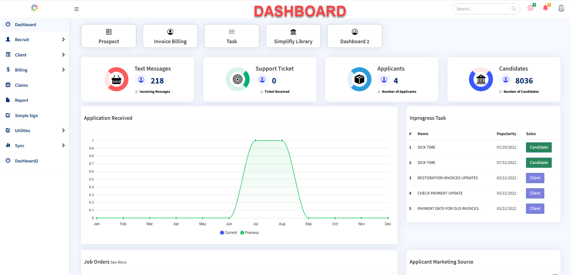Click the Invoice Billing shortcut button
Viewport: 571px width, 275px height.
pyautogui.click(x=170, y=36)
